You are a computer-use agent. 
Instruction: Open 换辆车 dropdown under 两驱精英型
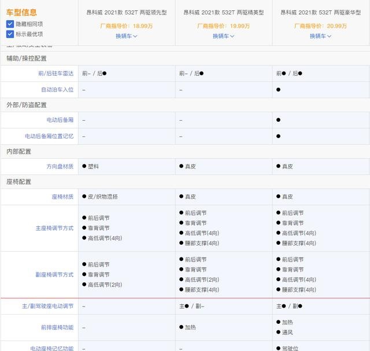(224, 36)
